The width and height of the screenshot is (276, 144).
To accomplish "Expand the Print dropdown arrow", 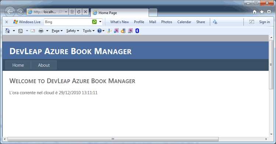I will tap(47, 31).
